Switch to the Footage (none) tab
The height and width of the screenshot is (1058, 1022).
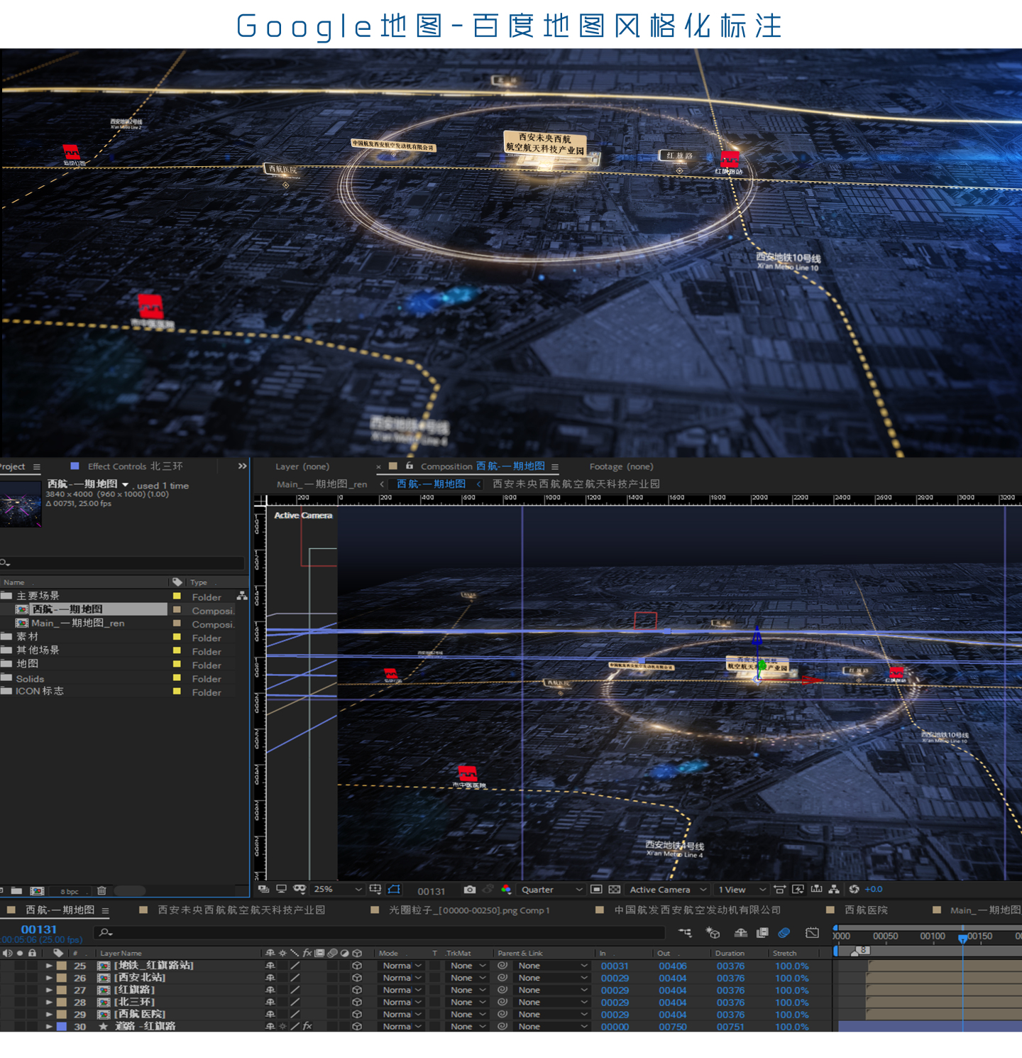click(621, 466)
